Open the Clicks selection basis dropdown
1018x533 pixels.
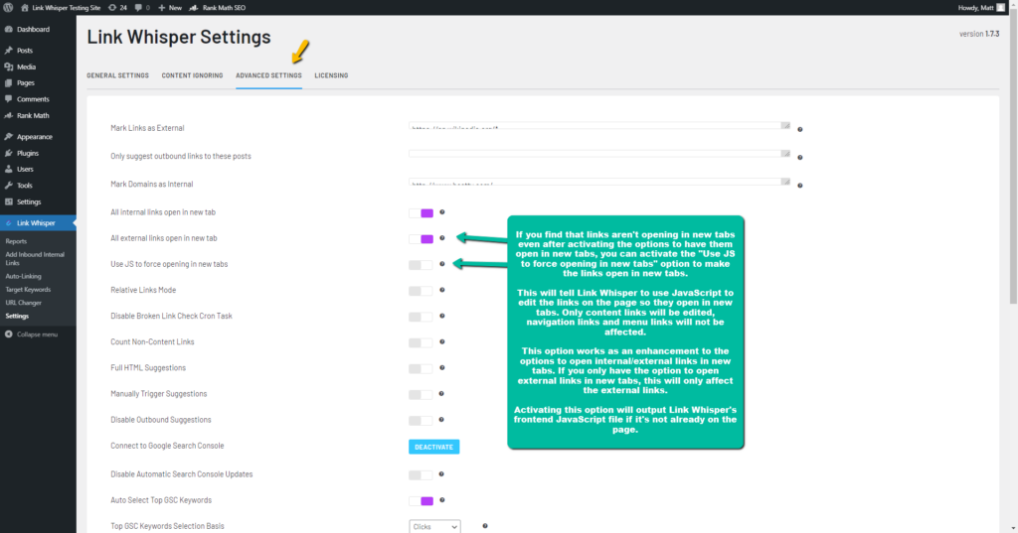pyautogui.click(x=435, y=526)
